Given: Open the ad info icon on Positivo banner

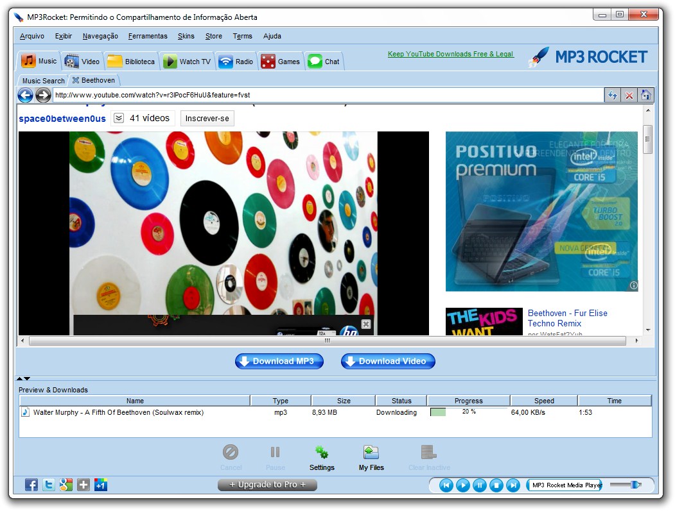Looking at the screenshot, I should [x=634, y=285].
